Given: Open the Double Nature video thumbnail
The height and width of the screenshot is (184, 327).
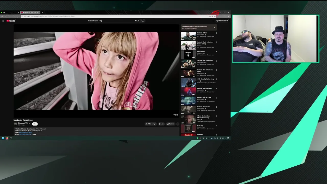Looking at the screenshot, I should (x=188, y=54).
